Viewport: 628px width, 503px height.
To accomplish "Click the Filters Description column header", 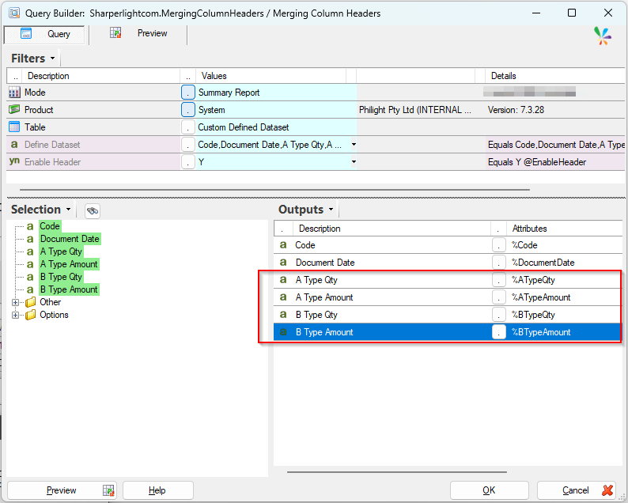I will click(100, 76).
